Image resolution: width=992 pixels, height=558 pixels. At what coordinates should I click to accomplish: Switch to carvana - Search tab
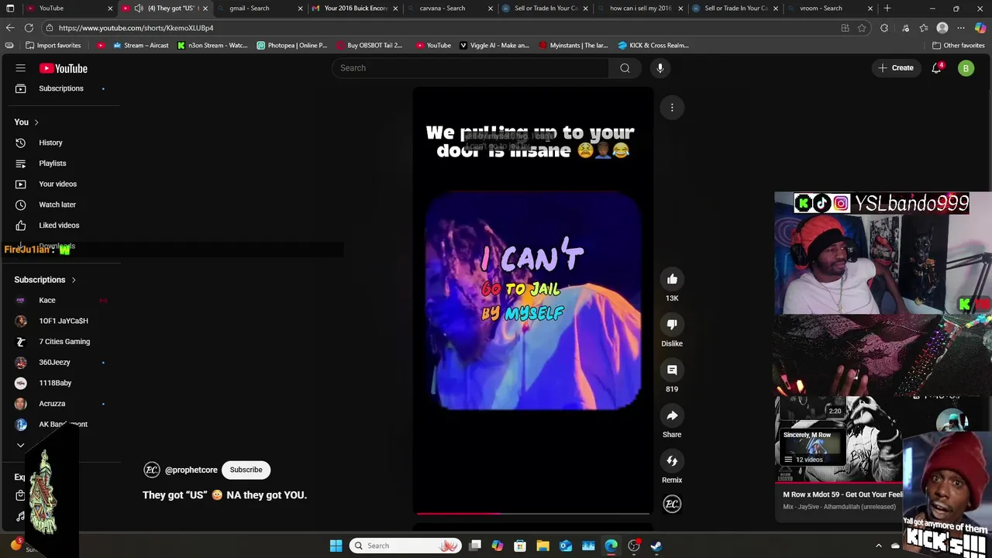[449, 9]
